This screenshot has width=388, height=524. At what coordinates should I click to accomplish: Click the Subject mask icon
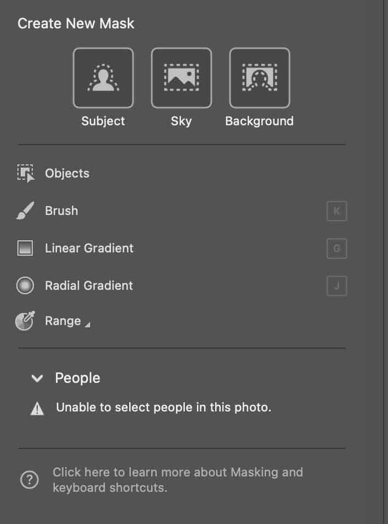click(103, 78)
